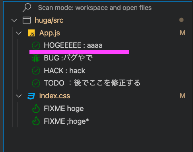
Task: Click the huga/src workspace window icon
Action: click(27, 20)
